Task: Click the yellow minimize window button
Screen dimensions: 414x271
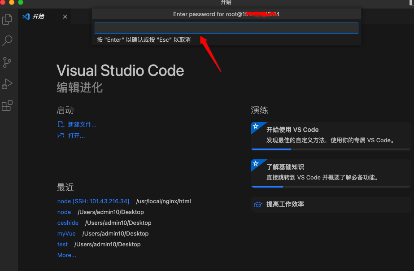Action: tap(12, 2)
